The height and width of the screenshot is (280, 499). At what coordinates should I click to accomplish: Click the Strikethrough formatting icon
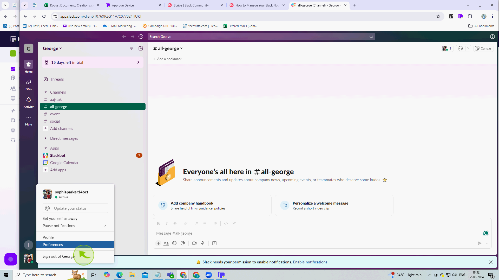(x=175, y=223)
